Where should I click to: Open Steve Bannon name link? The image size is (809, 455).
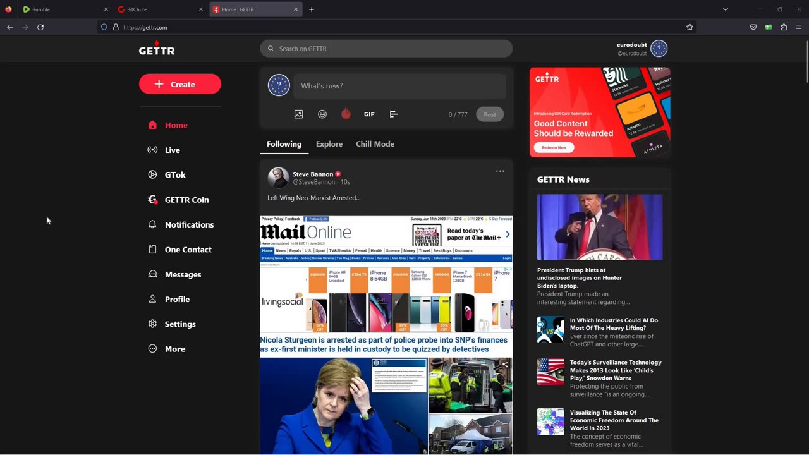313,174
